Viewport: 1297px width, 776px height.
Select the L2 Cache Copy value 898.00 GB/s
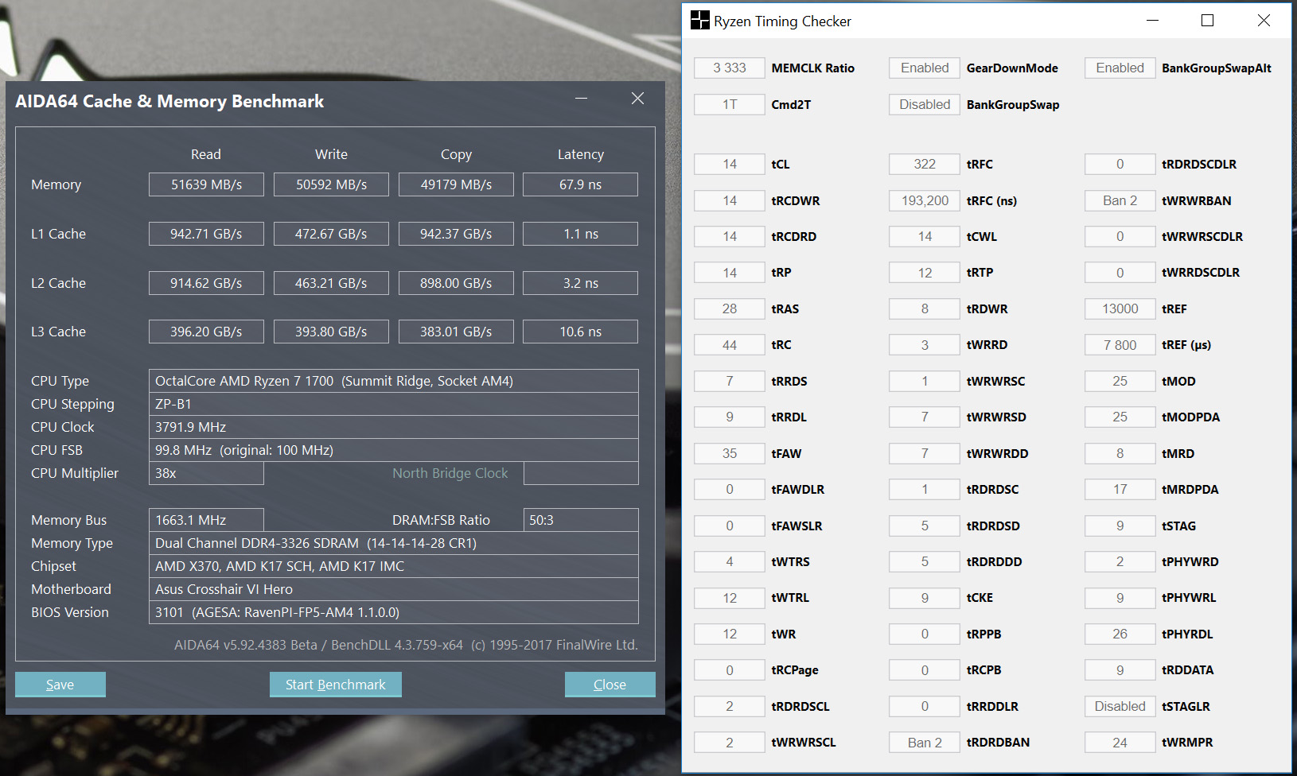tap(456, 283)
